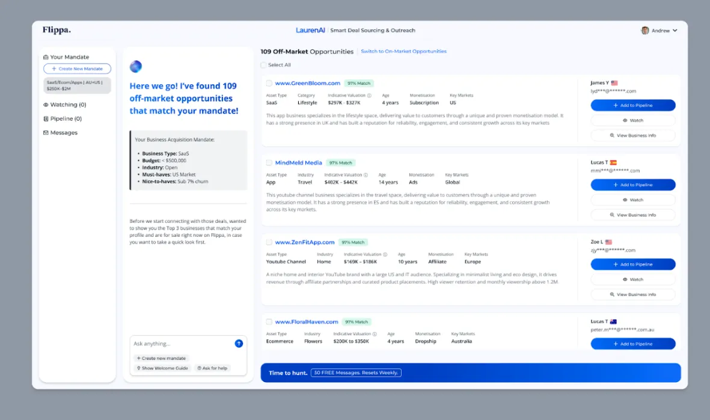Click Switch to On-Market Opportunities link

tap(403, 52)
